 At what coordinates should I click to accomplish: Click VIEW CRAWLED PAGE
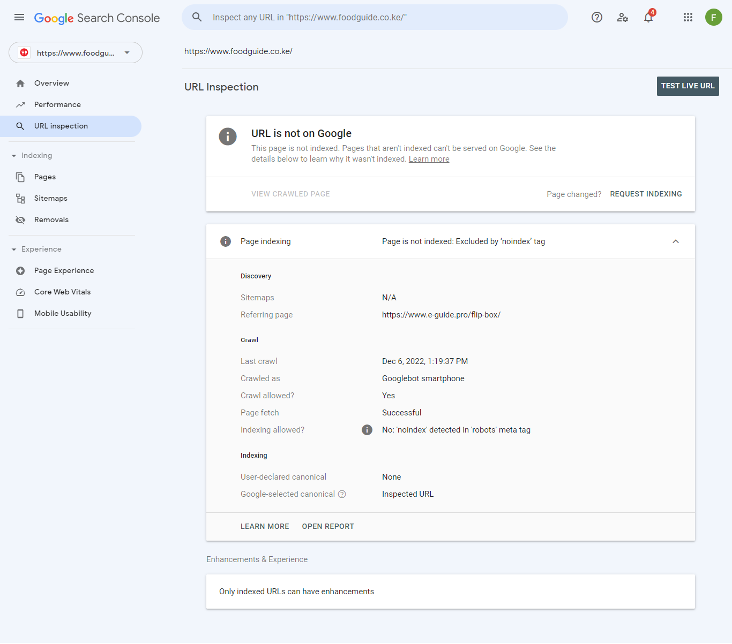290,194
